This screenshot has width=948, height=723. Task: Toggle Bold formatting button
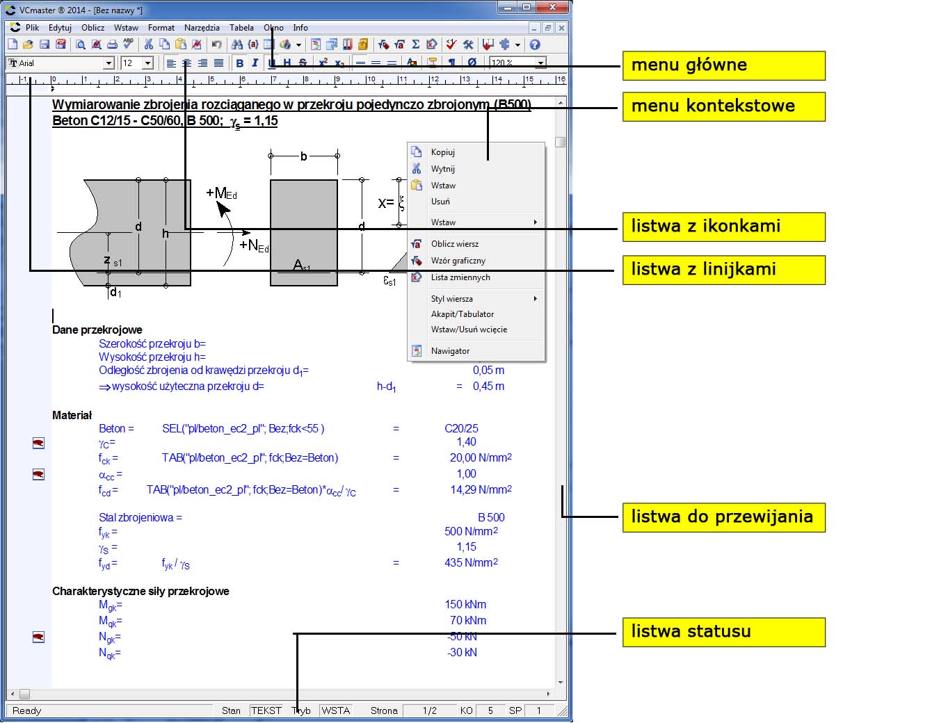pyautogui.click(x=240, y=63)
